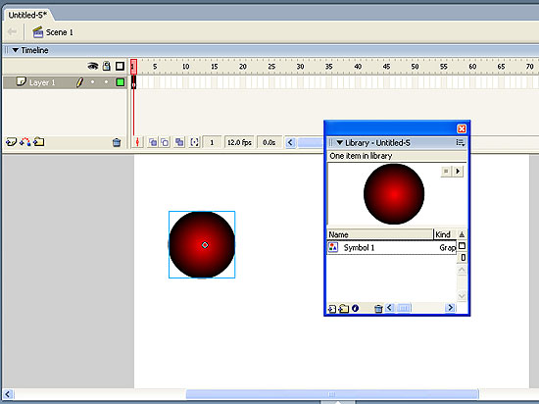Click the stage horizontal scrollbar thumb
The image size is (539, 404).
point(332,394)
